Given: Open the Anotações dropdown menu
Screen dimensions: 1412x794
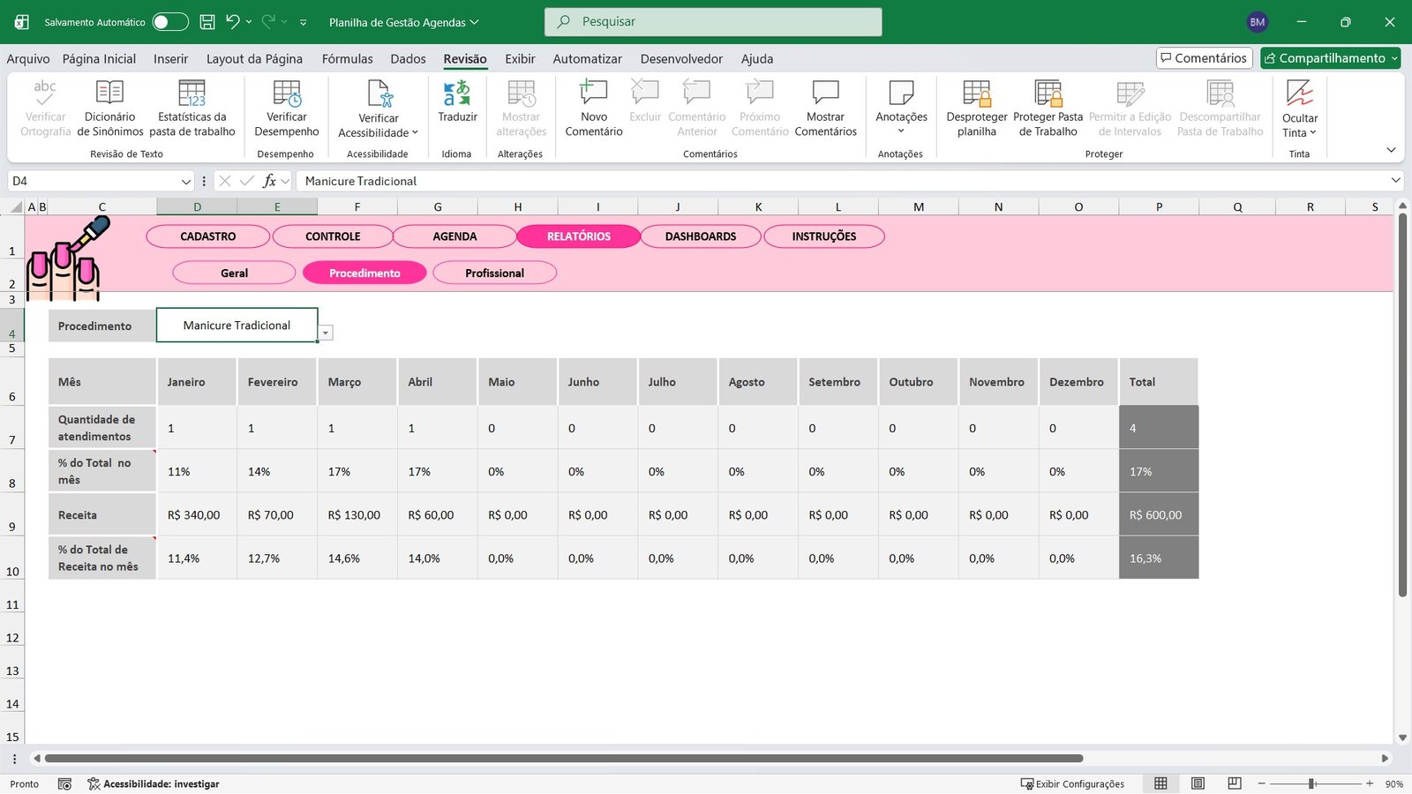Looking at the screenshot, I should (901, 108).
